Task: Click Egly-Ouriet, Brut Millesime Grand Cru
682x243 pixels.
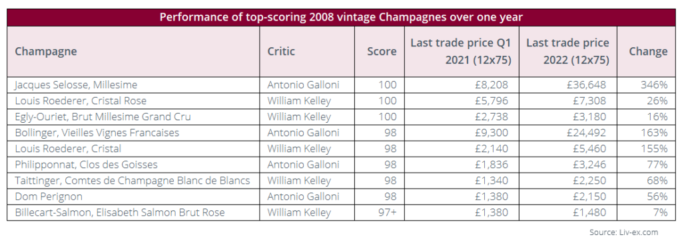Action: tap(103, 117)
